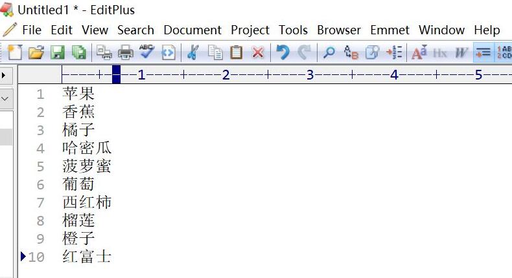Click the Save All toolbar icon
Screen dimensions: 512x278
[78, 52]
